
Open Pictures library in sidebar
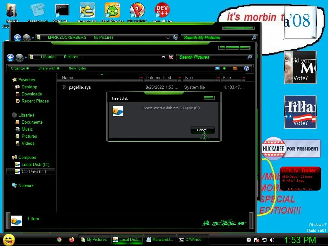(x=29, y=136)
